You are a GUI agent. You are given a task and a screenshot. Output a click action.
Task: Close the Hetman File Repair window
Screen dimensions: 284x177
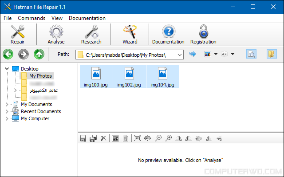(273, 7)
